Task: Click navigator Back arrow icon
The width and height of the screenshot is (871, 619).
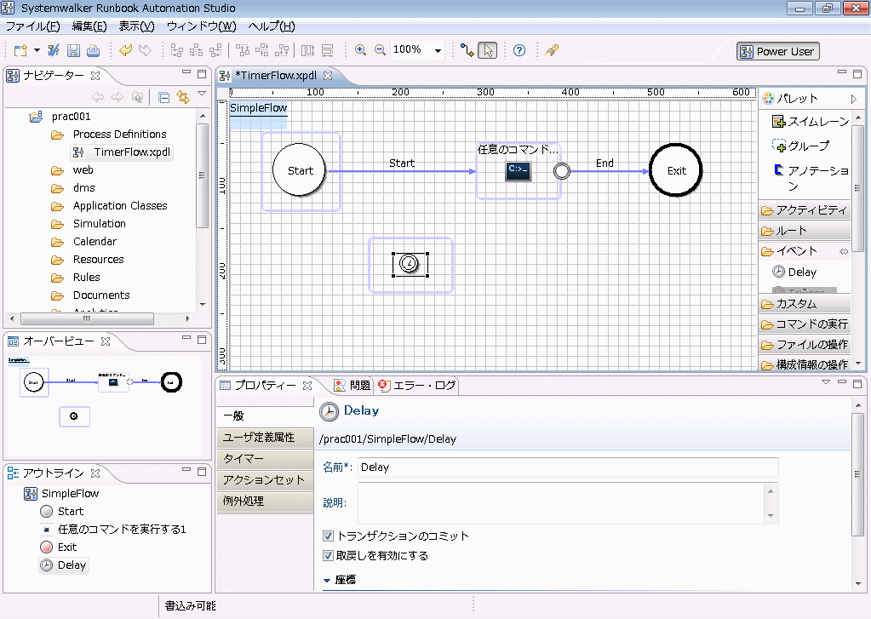Action: (98, 97)
